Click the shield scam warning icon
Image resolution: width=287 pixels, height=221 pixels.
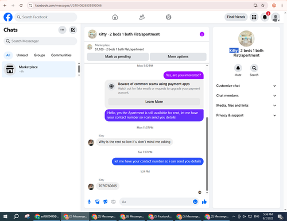click(x=111, y=86)
